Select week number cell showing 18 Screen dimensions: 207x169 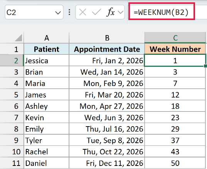175,106
